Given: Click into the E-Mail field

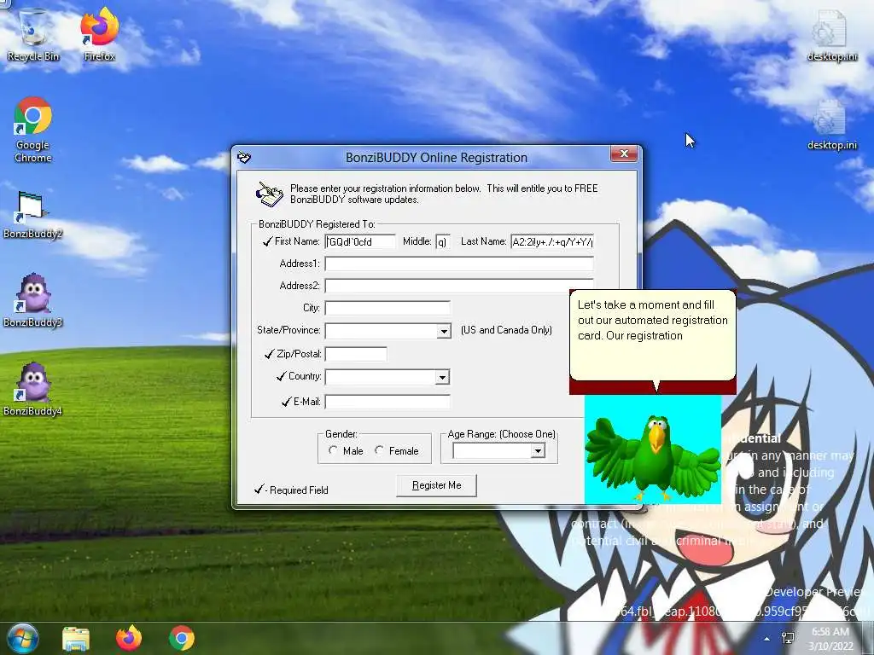Looking at the screenshot, I should pyautogui.click(x=387, y=402).
